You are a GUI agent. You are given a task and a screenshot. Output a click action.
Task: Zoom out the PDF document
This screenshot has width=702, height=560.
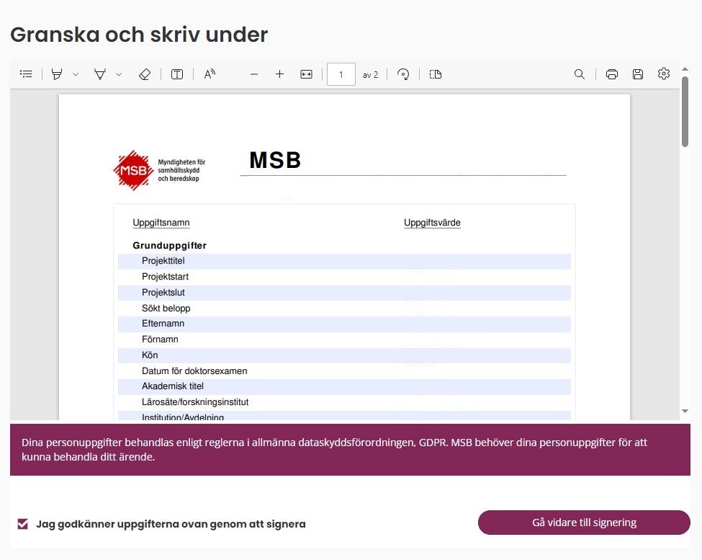point(254,74)
